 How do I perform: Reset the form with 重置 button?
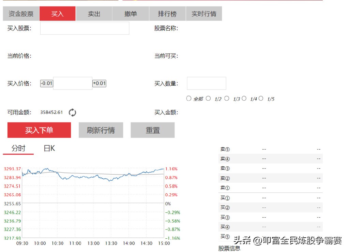tap(153, 130)
